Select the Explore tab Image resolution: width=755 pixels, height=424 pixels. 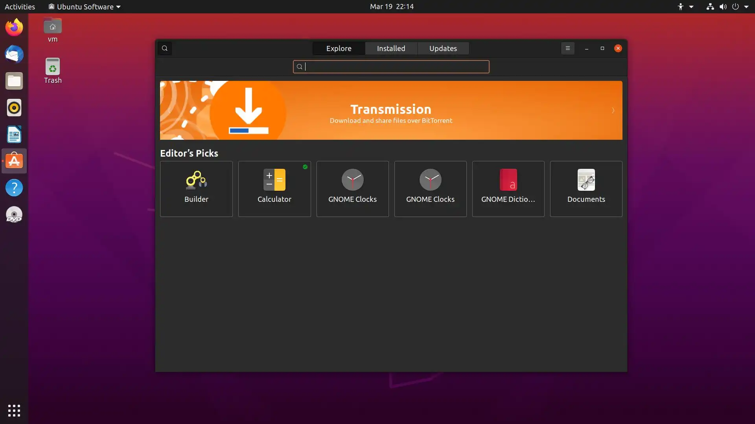(339, 48)
